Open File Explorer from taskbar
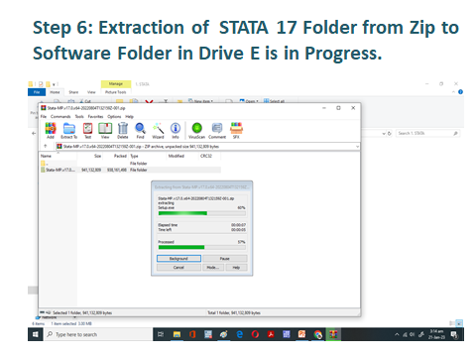 (x=177, y=334)
